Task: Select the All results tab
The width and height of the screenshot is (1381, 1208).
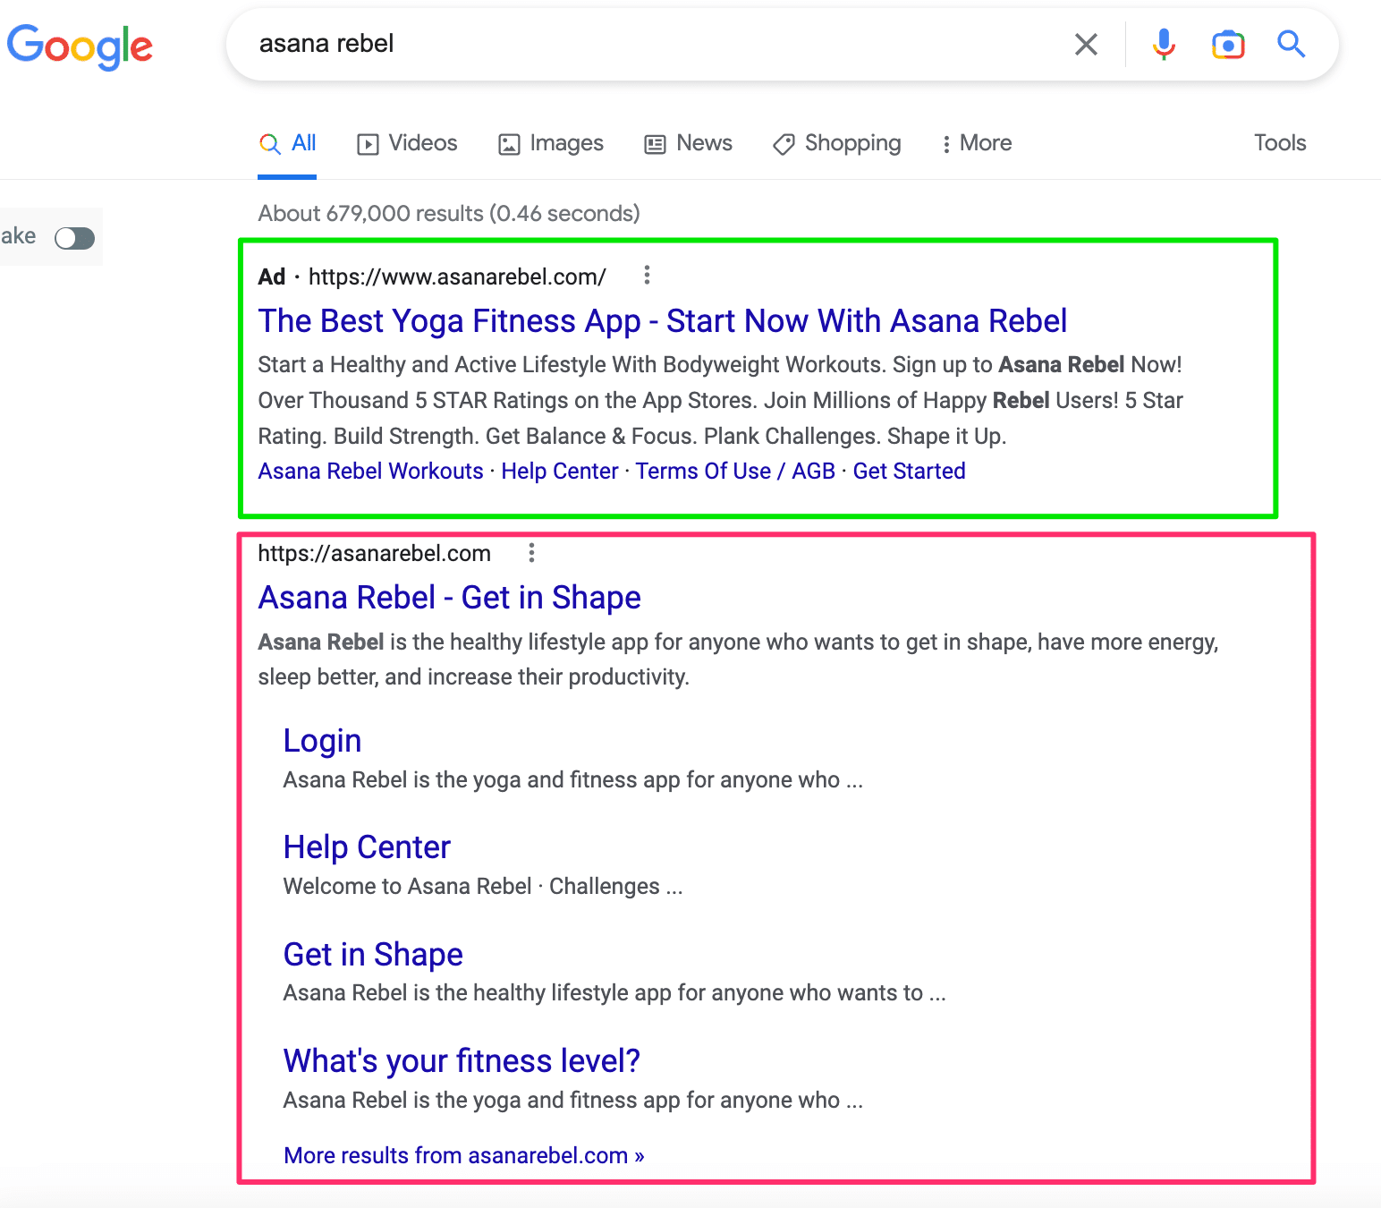Action: 288,143
